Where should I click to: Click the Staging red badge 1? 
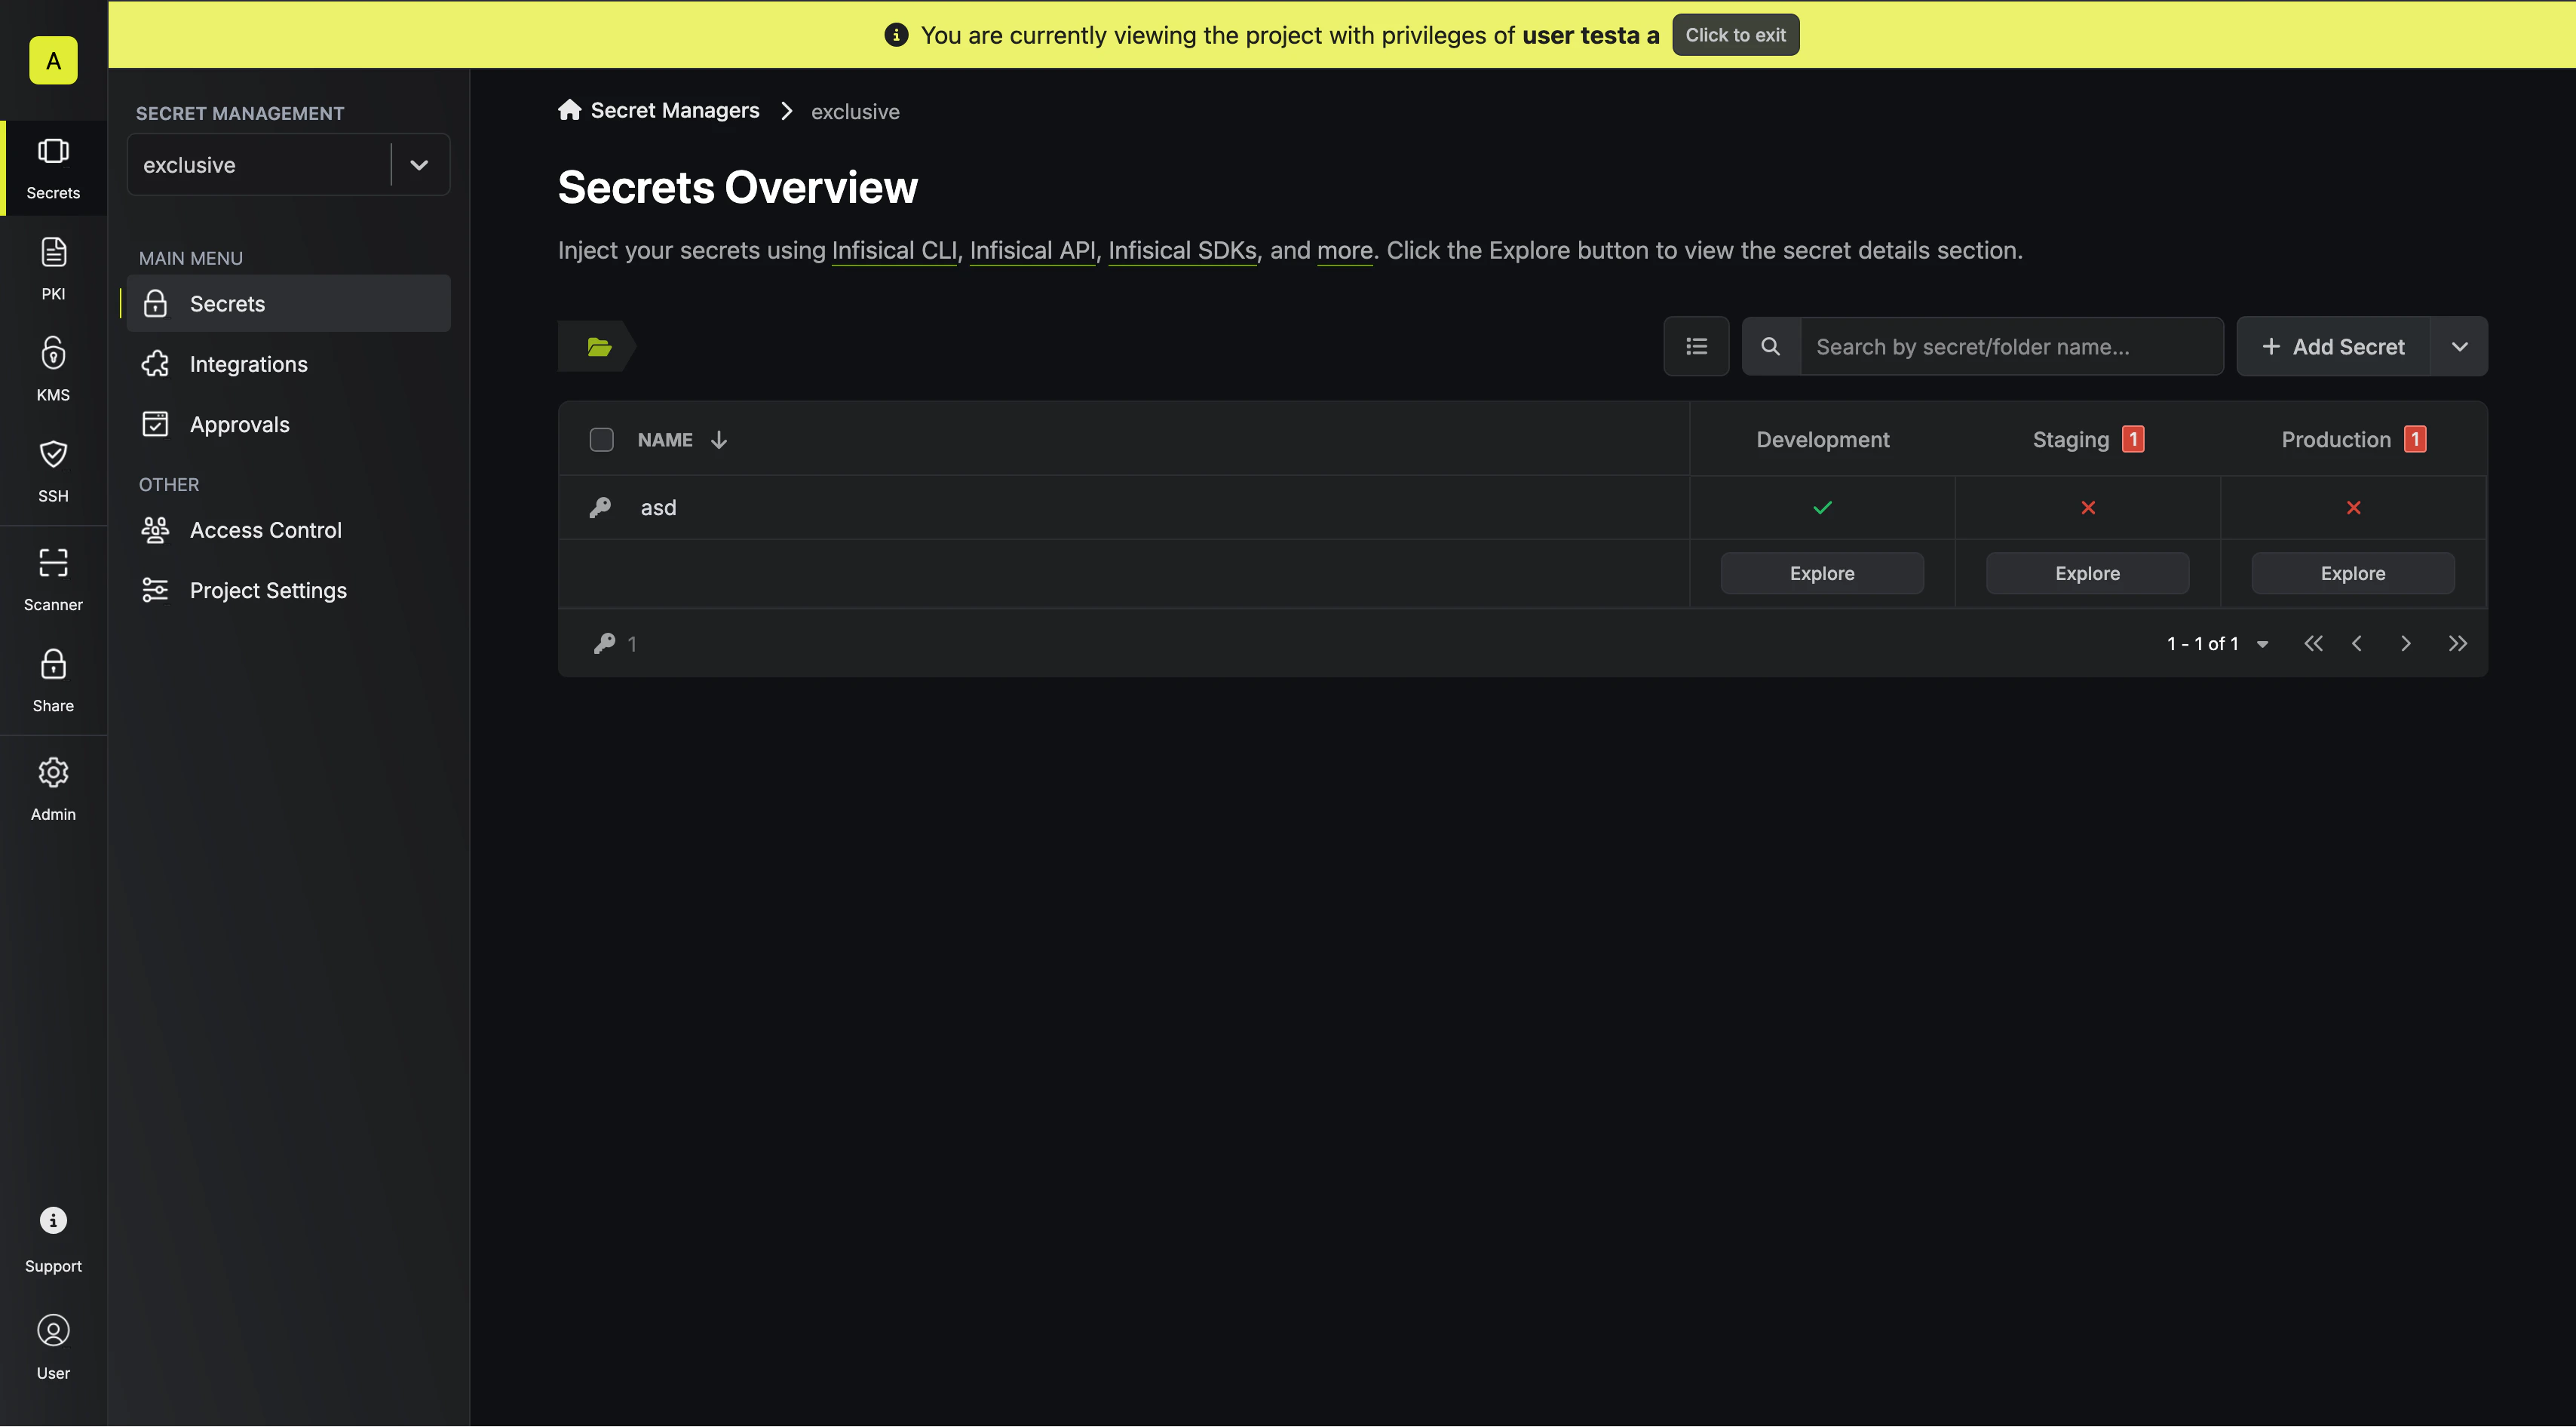pyautogui.click(x=2132, y=440)
